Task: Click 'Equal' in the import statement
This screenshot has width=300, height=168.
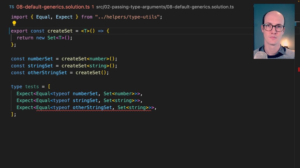Action: point(43,17)
